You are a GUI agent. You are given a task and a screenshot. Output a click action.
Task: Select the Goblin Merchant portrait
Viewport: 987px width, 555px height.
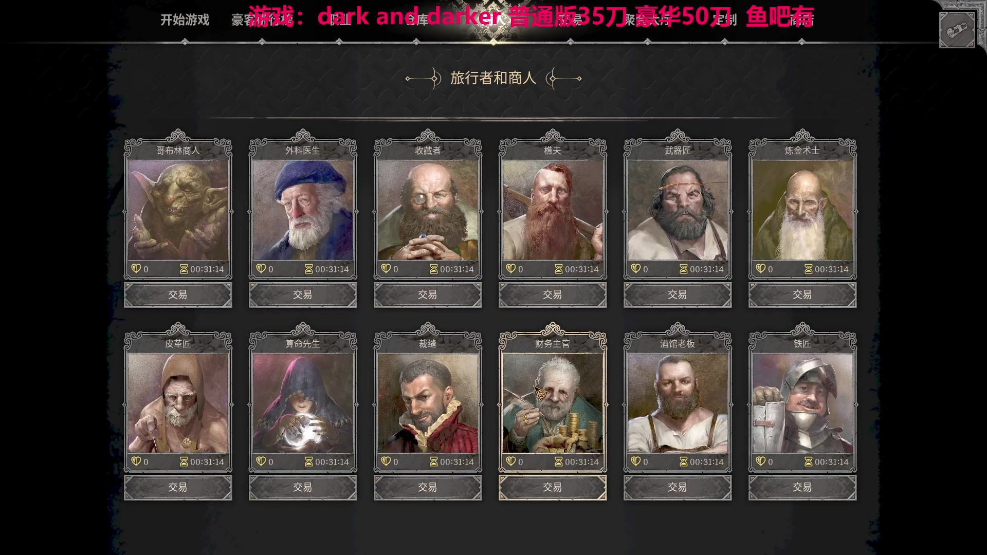pos(178,210)
